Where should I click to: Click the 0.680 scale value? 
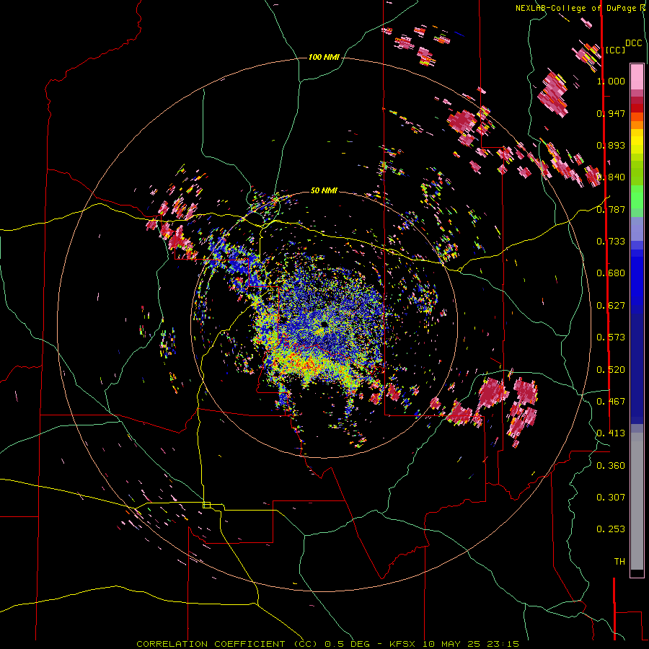(x=611, y=273)
